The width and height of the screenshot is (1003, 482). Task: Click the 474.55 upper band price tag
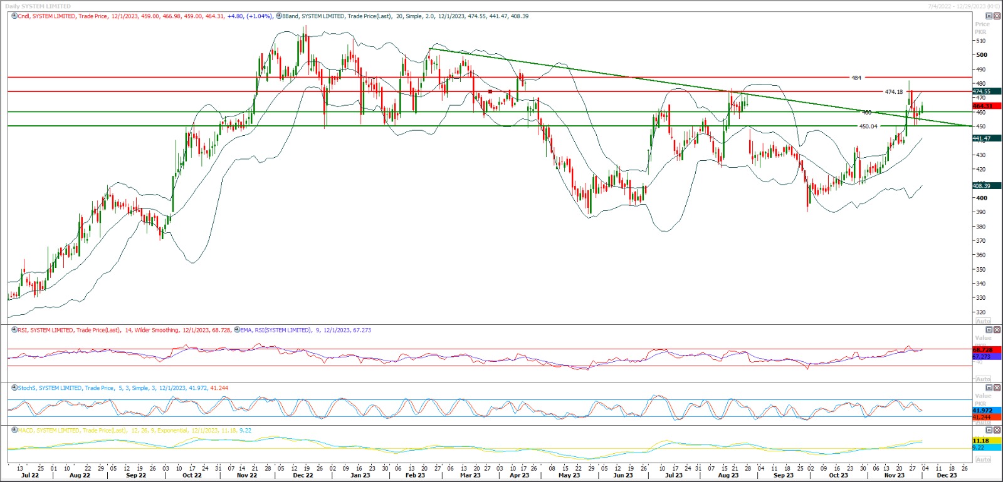click(x=982, y=91)
